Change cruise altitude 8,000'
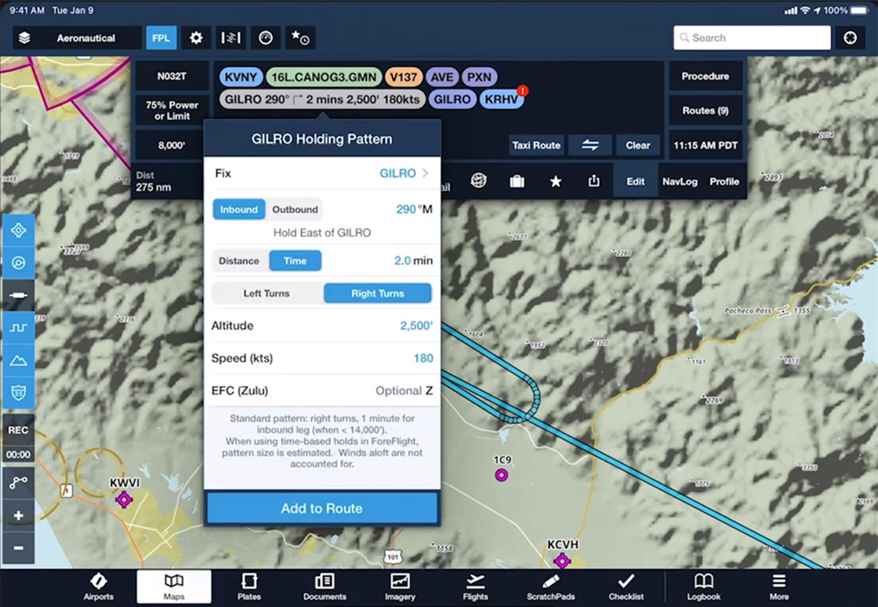The image size is (878, 607). 171,145
